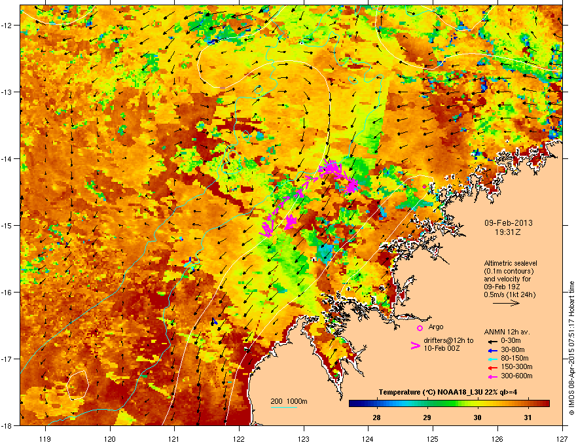
Task: Click the '127' longitude axis label
Action: 562,439
